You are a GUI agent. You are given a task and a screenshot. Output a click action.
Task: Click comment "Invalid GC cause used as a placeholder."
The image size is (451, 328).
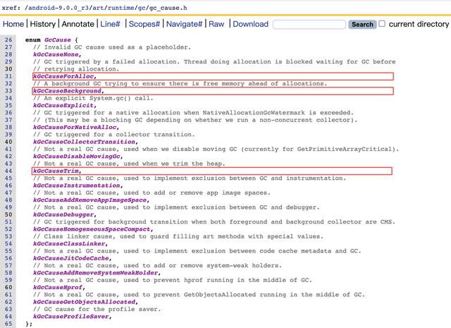coord(112,47)
